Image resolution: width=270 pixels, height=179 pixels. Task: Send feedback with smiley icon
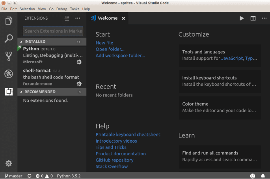pos(252,176)
